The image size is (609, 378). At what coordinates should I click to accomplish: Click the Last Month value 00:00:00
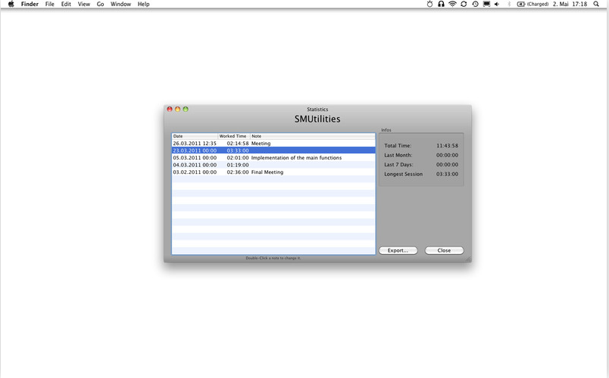(447, 155)
